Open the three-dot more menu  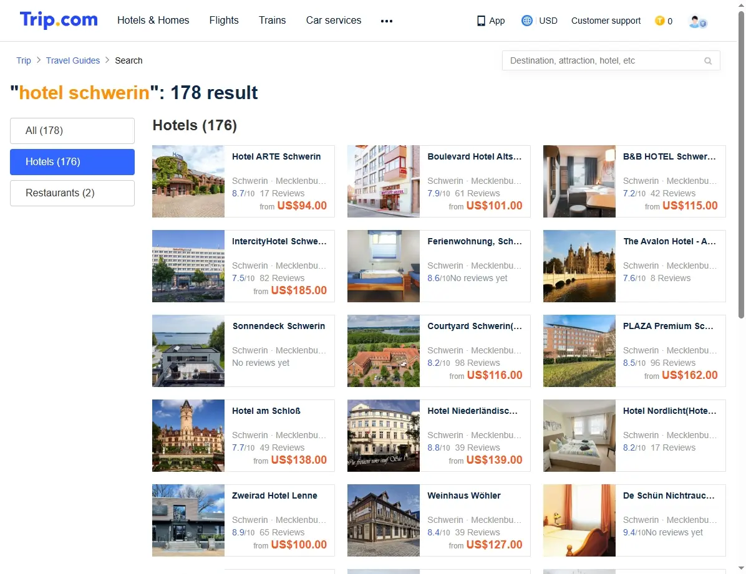tap(387, 21)
